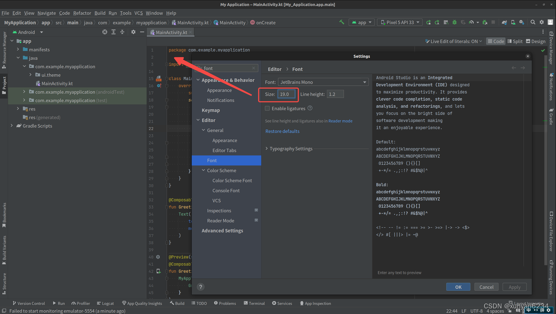
Task: Open the Profile app gauge icon
Action: [471, 22]
